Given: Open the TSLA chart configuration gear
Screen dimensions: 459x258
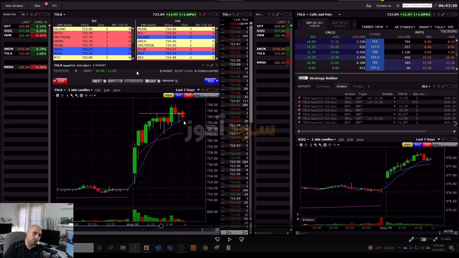Looking at the screenshot, I should (x=203, y=90).
